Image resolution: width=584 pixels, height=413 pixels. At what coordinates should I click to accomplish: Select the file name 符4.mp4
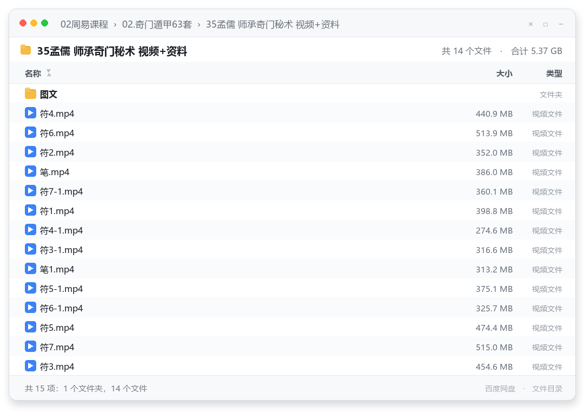coord(57,114)
